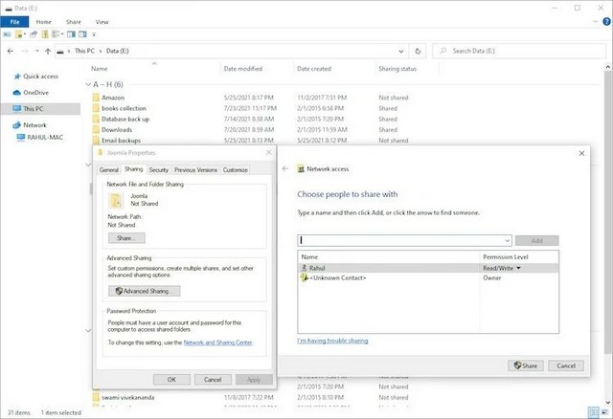Click the refresh icon beside address bar
The image size is (613, 419).
419,50
